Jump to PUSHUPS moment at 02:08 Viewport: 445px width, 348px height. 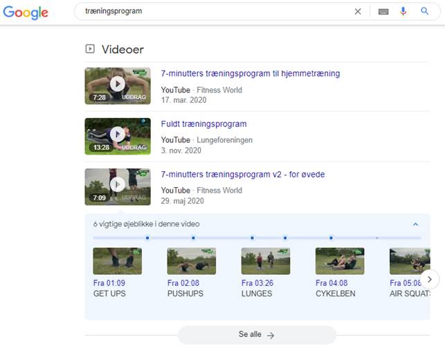pos(191,262)
